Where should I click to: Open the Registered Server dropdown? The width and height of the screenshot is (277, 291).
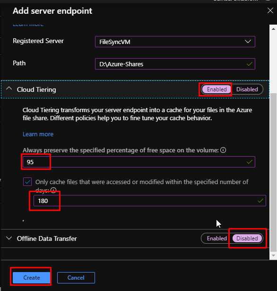(x=175, y=42)
